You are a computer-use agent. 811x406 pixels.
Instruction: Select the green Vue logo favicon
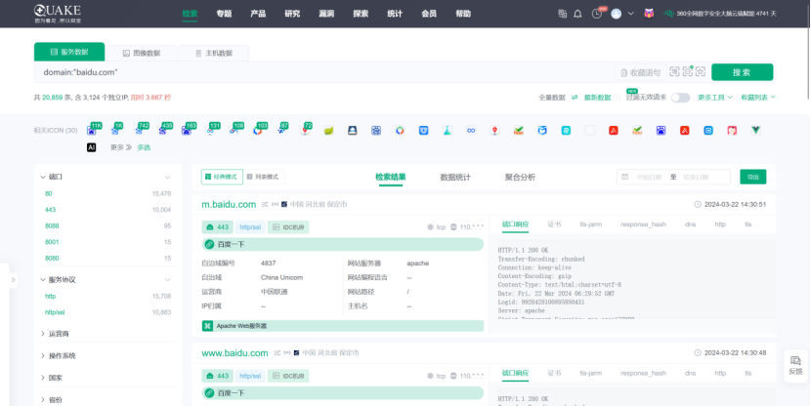pyautogui.click(x=755, y=131)
